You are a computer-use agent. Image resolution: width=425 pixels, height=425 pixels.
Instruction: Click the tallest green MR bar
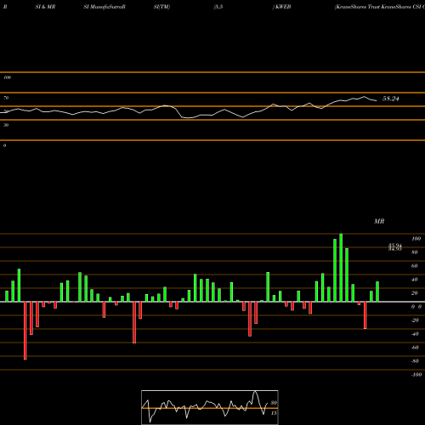pos(341,268)
